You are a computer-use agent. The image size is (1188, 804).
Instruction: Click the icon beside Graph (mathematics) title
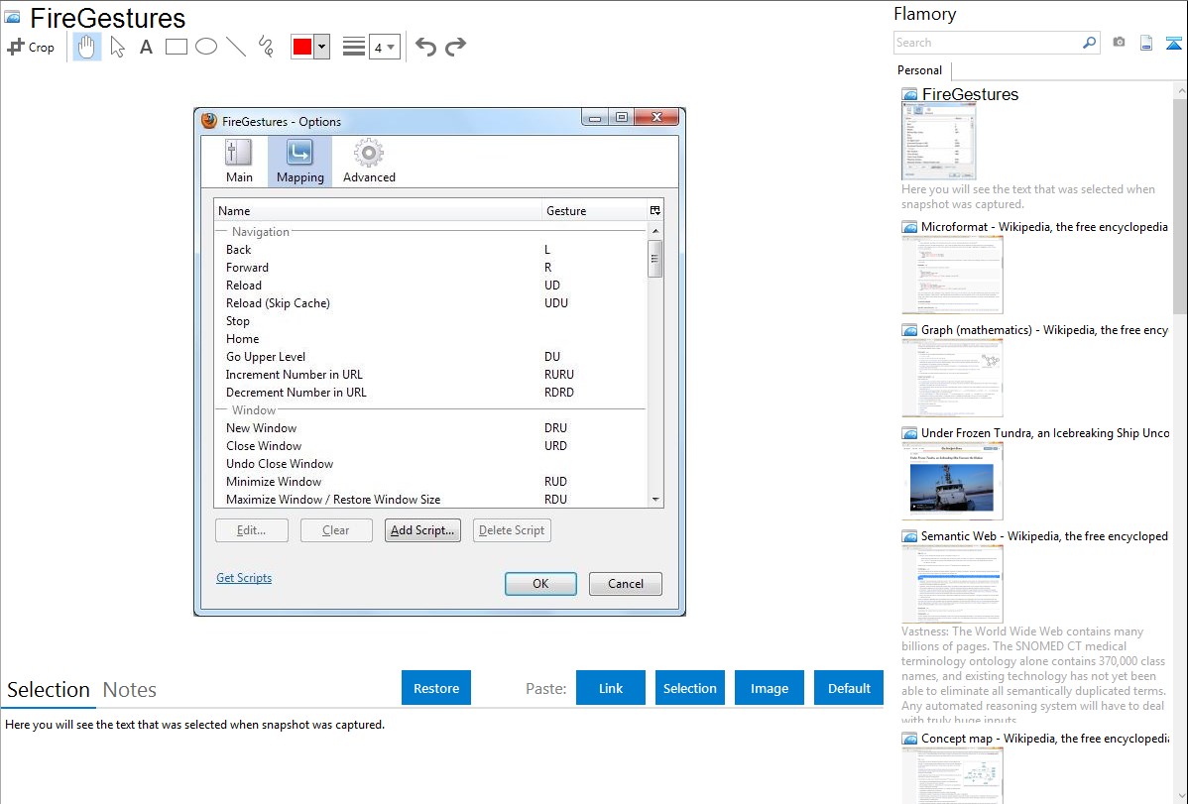tap(909, 330)
